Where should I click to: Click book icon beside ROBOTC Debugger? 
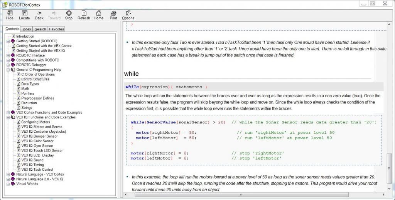[13, 65]
